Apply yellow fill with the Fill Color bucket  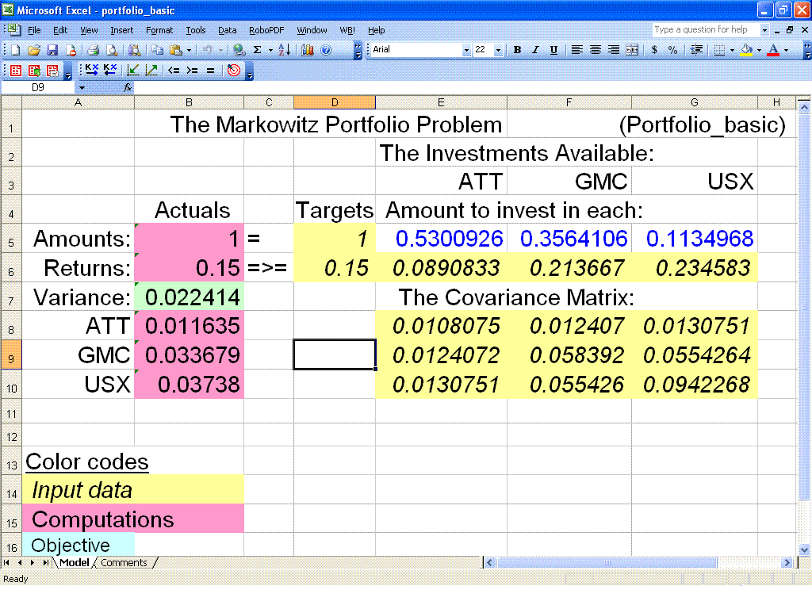pyautogui.click(x=747, y=50)
